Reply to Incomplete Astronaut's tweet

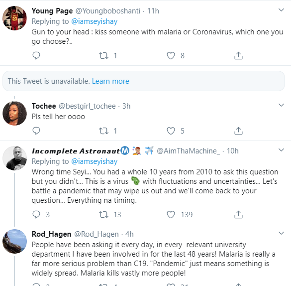[x=36, y=214]
